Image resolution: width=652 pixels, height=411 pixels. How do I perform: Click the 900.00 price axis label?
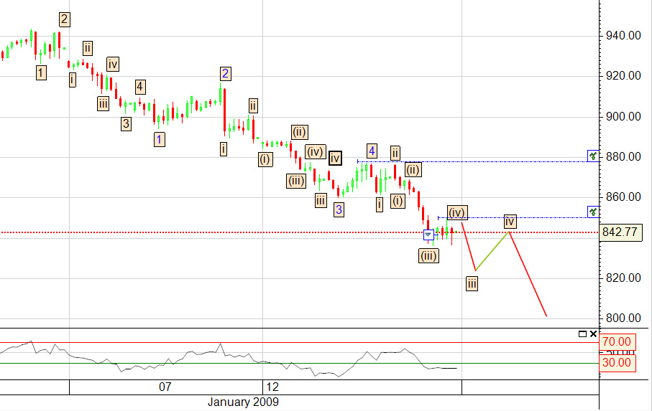point(623,117)
